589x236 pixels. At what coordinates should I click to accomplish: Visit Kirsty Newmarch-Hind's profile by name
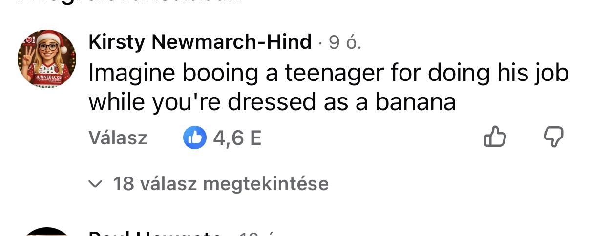(200, 42)
